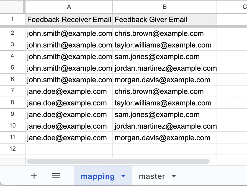Click the horizontal scrollbar at the bottom
The height and width of the screenshot is (186, 247).
pyautogui.click(x=118, y=161)
